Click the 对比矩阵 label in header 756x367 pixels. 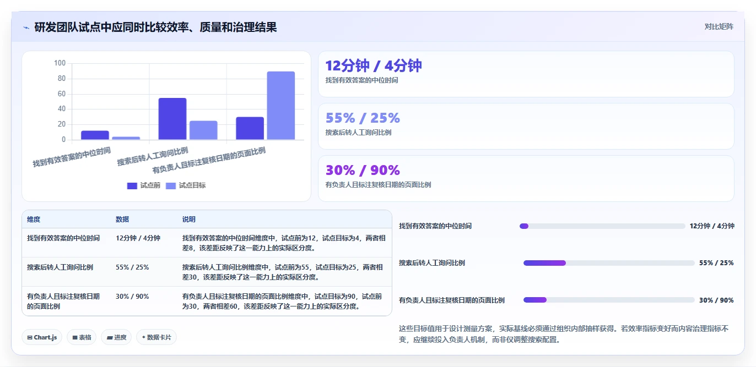tap(719, 26)
